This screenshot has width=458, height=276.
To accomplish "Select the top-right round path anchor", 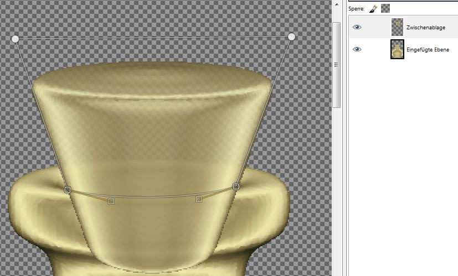I will [x=291, y=37].
